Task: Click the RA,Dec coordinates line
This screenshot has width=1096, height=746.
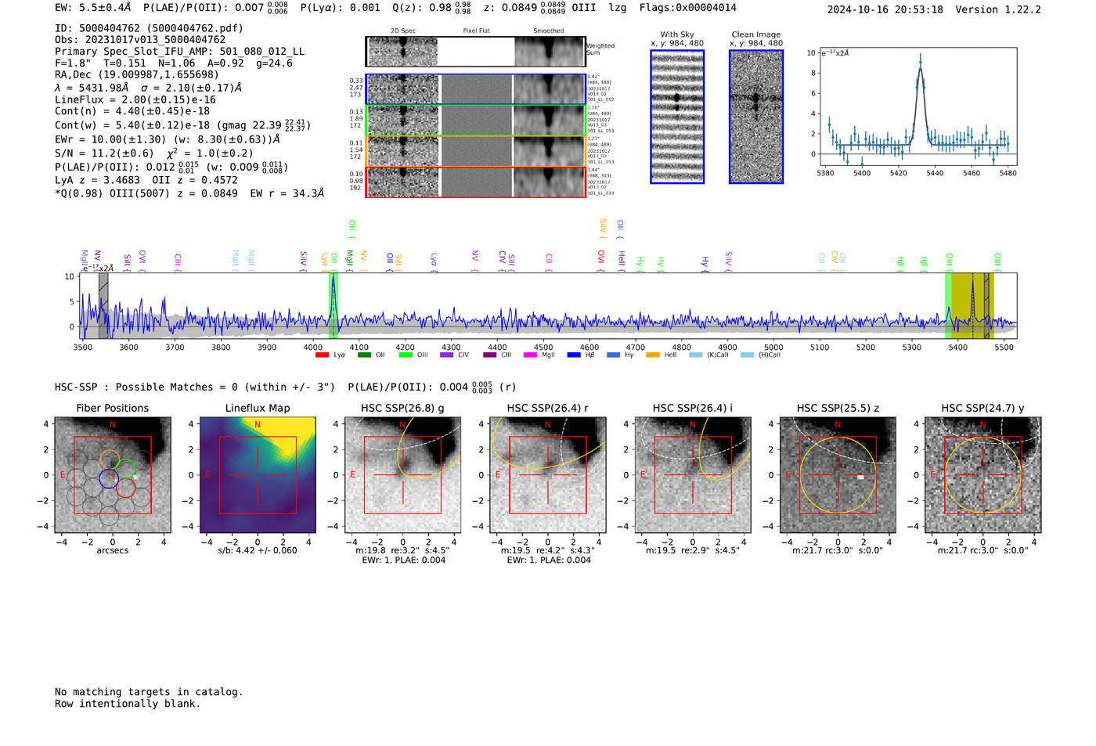Action: pos(137,75)
